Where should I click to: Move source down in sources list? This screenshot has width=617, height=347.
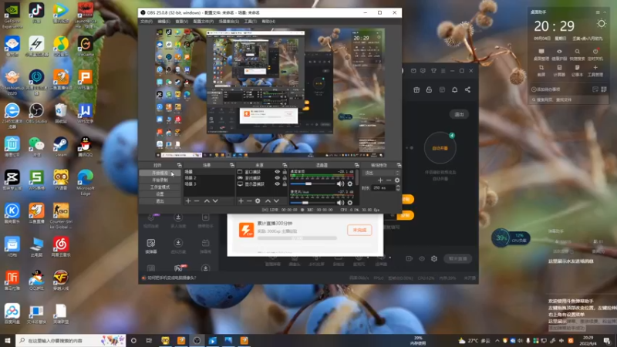[276, 201]
